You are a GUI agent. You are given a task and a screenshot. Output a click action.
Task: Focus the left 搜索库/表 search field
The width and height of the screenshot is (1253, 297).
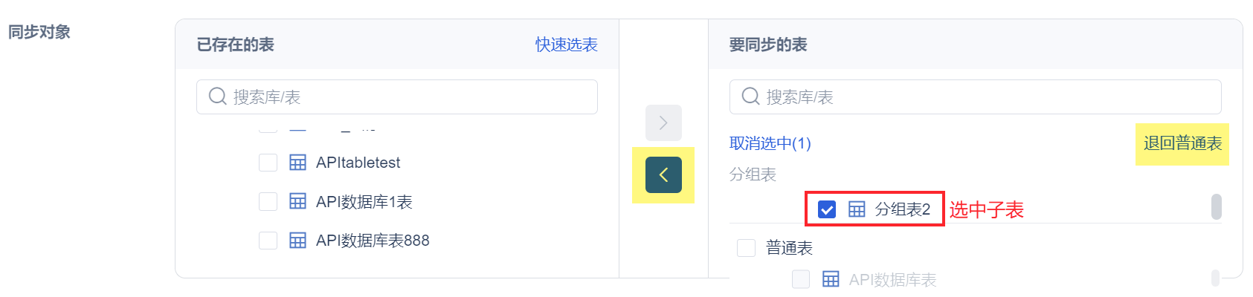point(409,97)
